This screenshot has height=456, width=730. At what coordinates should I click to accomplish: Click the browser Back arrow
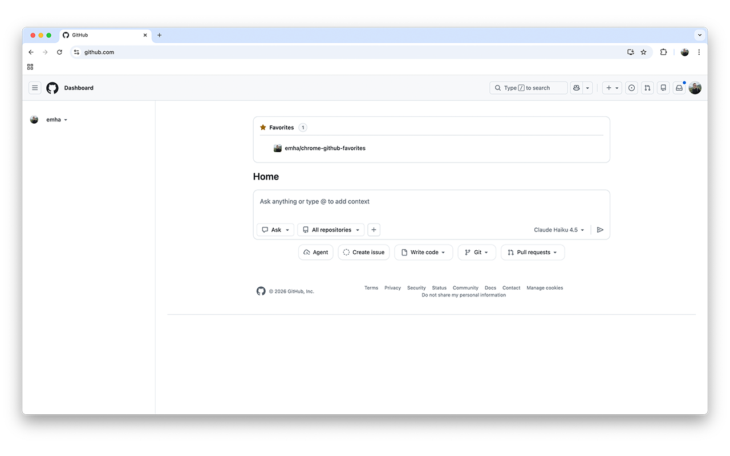point(31,52)
